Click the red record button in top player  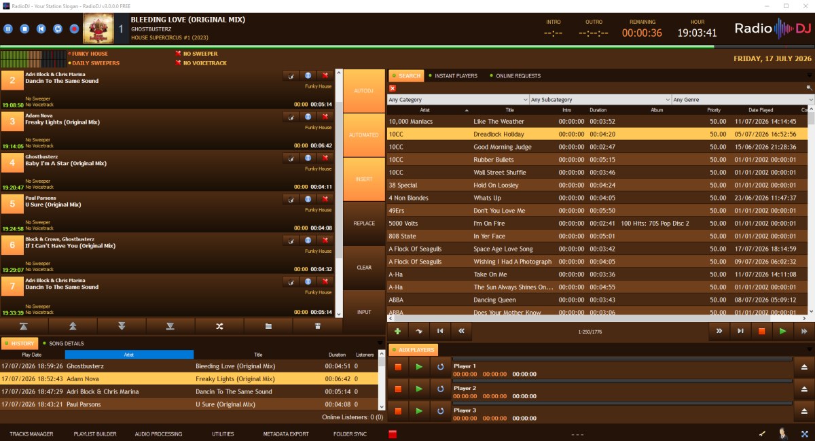click(74, 29)
